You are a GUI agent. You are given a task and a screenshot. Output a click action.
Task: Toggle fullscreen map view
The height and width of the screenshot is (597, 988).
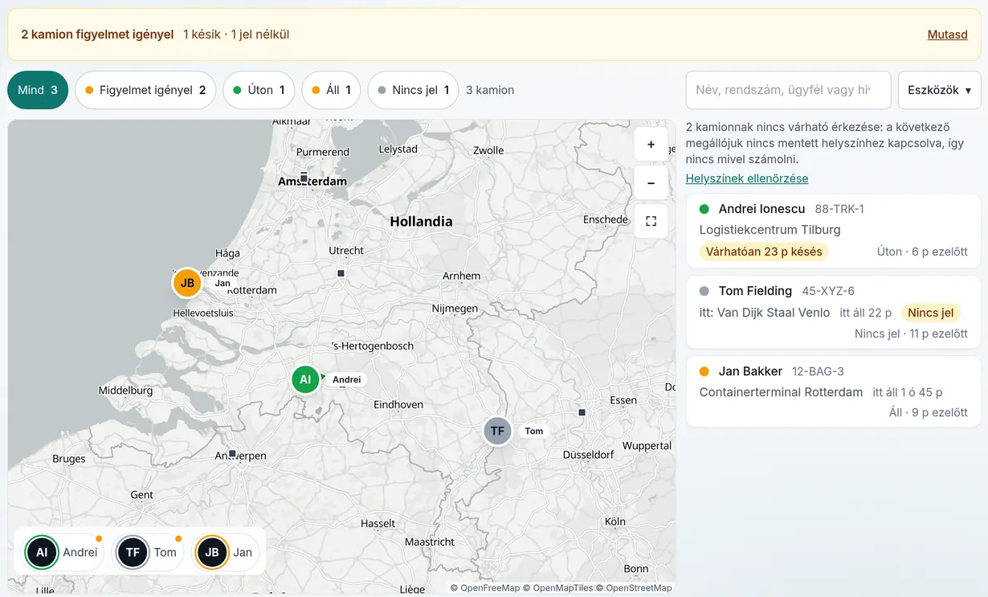pos(651,221)
